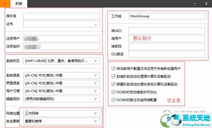Open the 界面语言 dropdown
This screenshot has height=128, width=212.
(61, 83)
